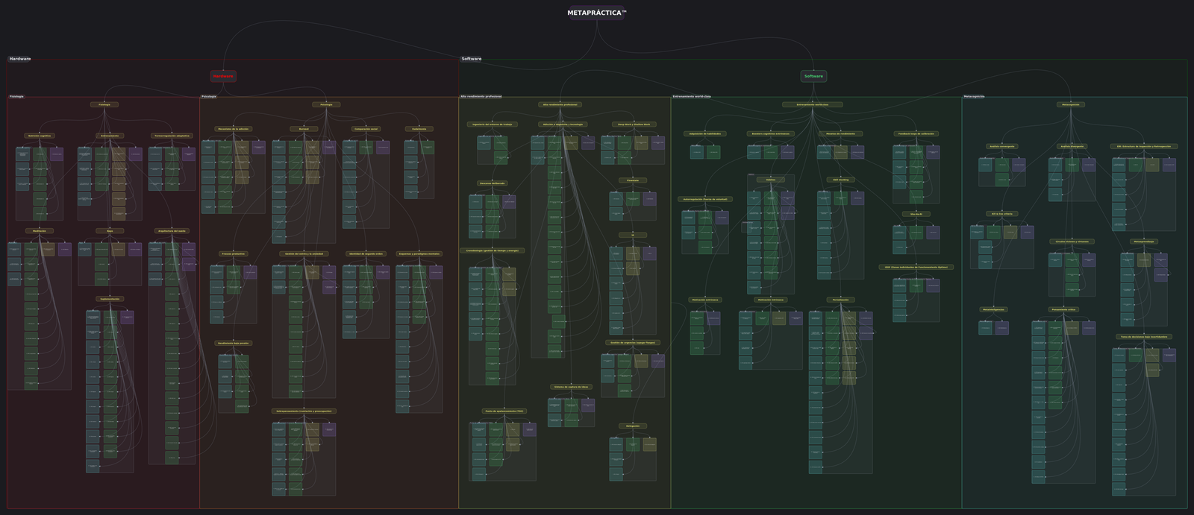Click the 'Análisis divergente' node
The width and height of the screenshot is (1194, 515).
click(x=1072, y=146)
